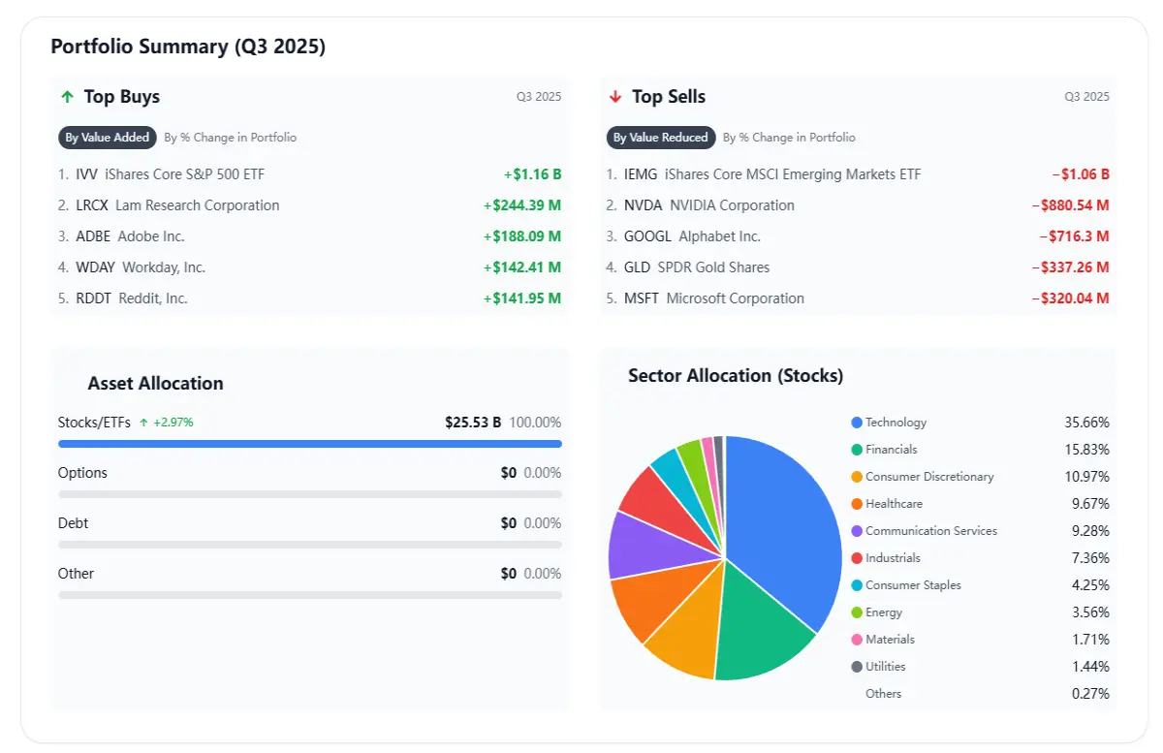Click the +$244.39 M value for LRCX
Viewport: 1163px width, 753px height.
coord(522,205)
